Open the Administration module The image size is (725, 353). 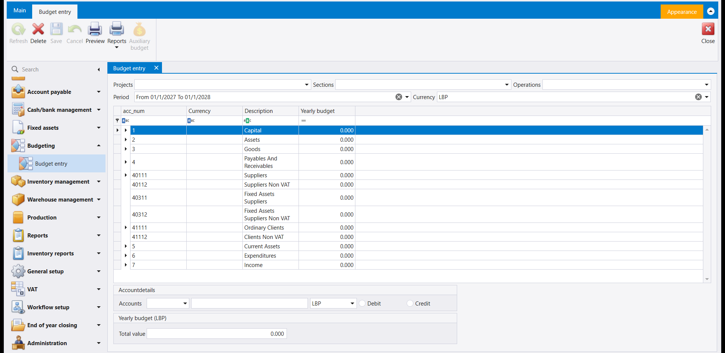click(56, 343)
